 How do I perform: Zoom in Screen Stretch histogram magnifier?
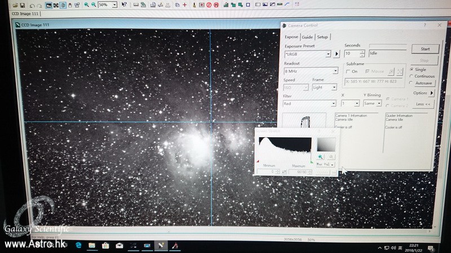click(x=320, y=157)
